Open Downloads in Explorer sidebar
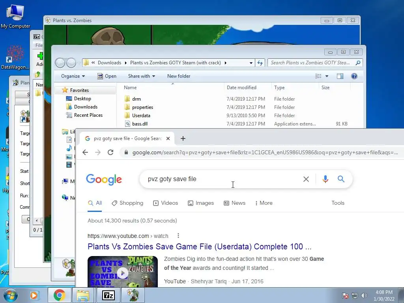The height and width of the screenshot is (303, 404). point(86,107)
